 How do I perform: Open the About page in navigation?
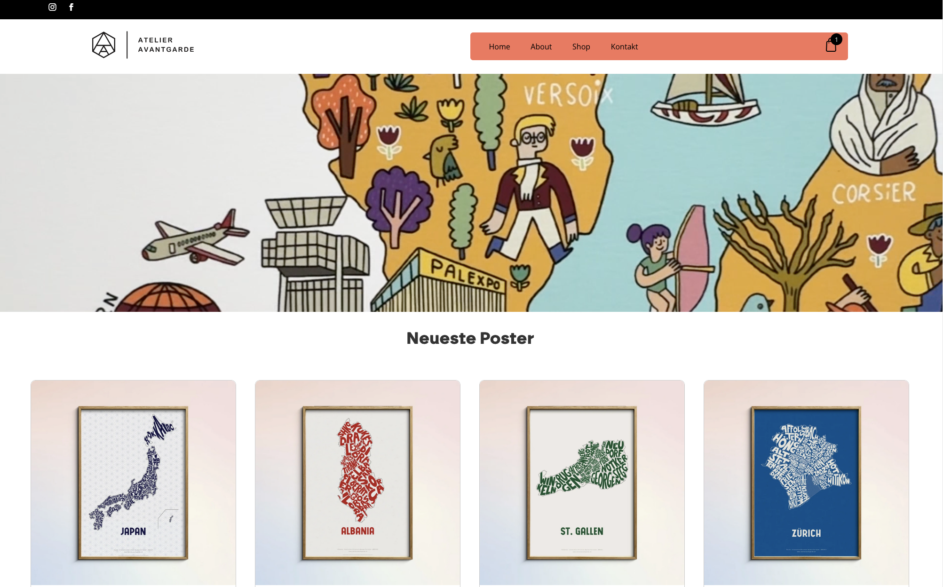click(541, 47)
